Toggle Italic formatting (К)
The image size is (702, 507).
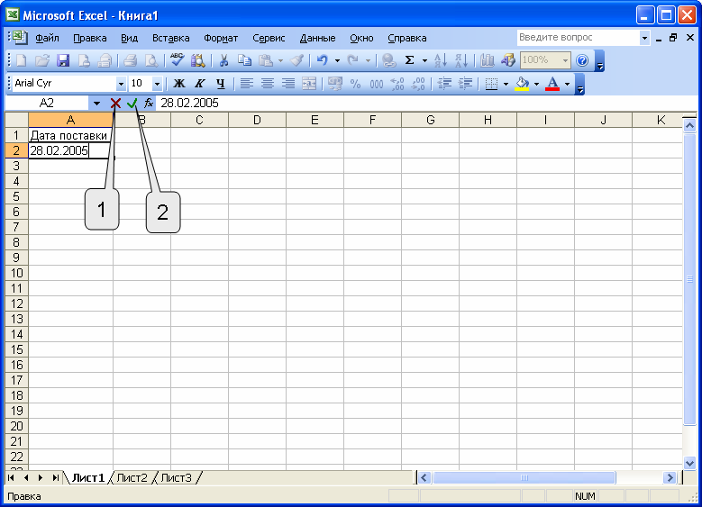[x=200, y=84]
